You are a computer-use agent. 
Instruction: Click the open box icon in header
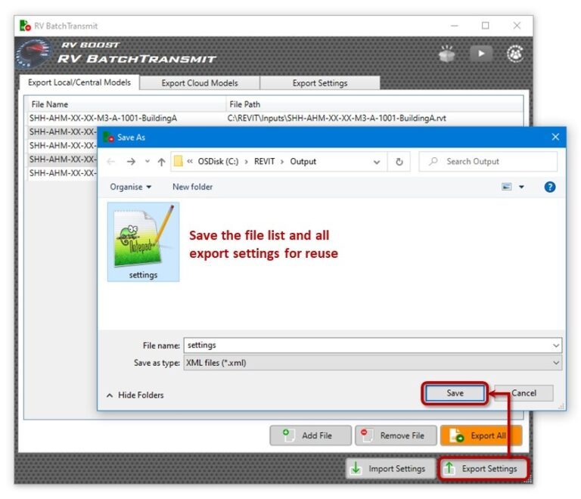click(x=448, y=54)
